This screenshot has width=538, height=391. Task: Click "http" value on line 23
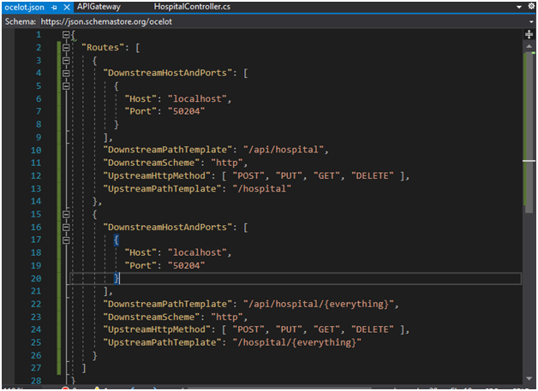click(x=227, y=317)
